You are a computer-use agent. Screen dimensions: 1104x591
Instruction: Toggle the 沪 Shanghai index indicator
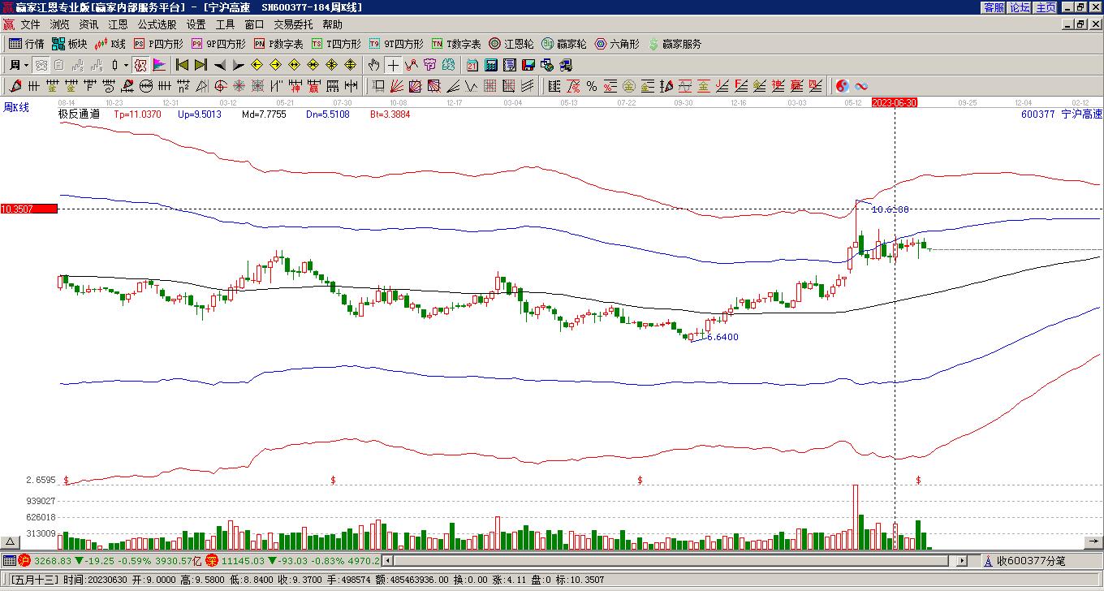(x=24, y=560)
